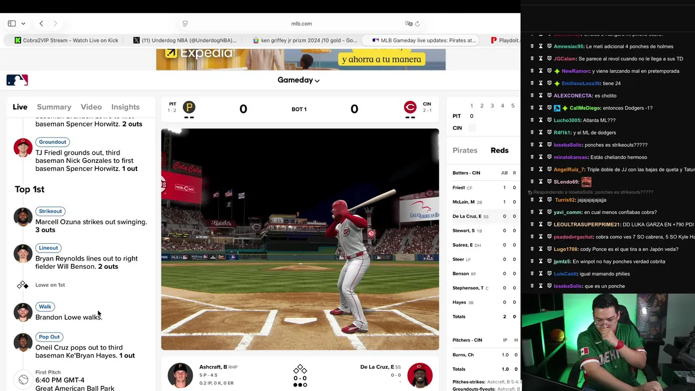Click the translate icon in address bar

click(408, 23)
